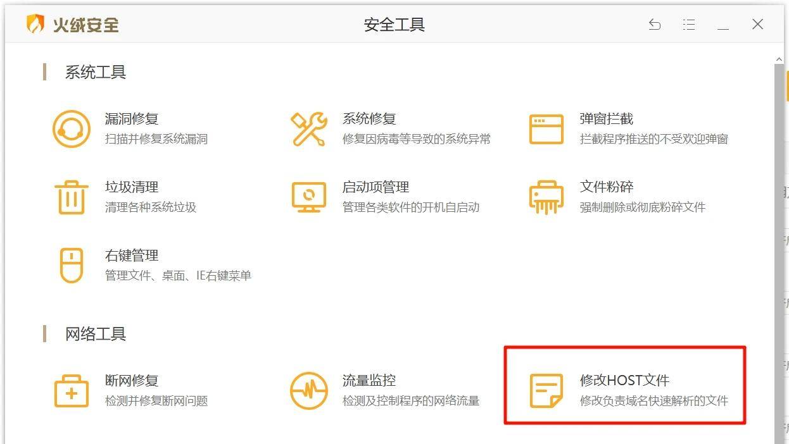
Task: Click the 漏洞修复 text label
Action: pos(131,117)
